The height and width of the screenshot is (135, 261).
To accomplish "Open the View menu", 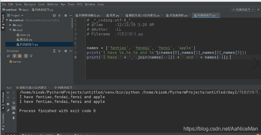I will [x=19, y=4].
